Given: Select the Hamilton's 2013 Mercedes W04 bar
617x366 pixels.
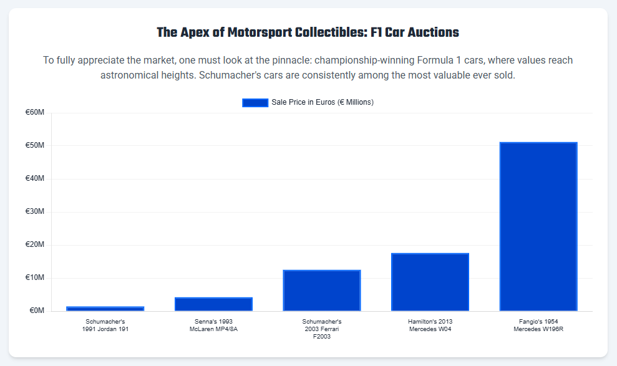Looking at the screenshot, I should pos(430,282).
